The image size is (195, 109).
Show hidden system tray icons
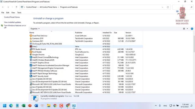click(156, 106)
